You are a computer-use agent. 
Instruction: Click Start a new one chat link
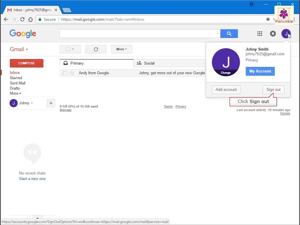(32, 179)
